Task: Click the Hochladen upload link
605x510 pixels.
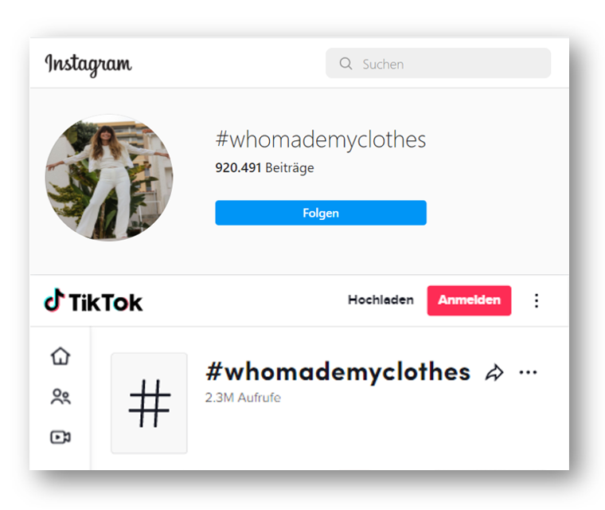Action: [381, 300]
